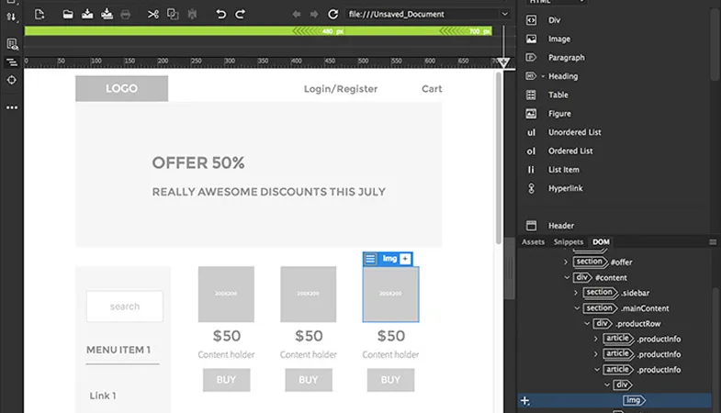Click the new document icon in toolbar

coord(40,14)
